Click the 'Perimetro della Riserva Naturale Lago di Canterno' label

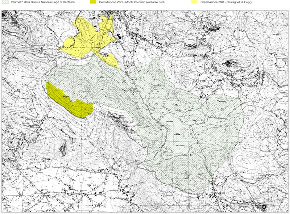(x=43, y=2)
